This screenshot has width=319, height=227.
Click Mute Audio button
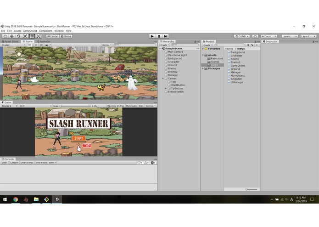[x=131, y=106]
